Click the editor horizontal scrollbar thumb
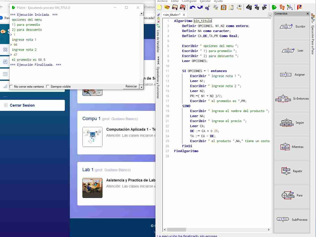Image resolution: width=316 pixels, height=237 pixels. coord(176,229)
